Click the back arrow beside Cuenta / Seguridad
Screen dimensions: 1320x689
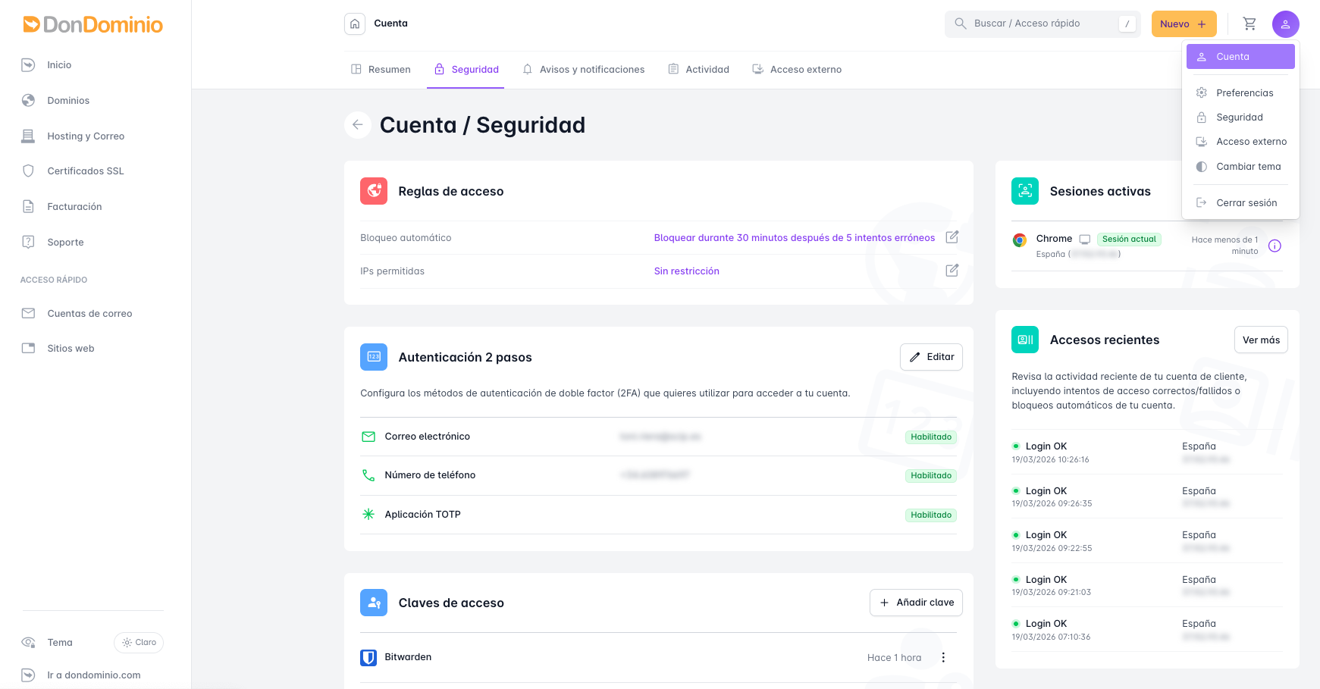[x=358, y=125]
